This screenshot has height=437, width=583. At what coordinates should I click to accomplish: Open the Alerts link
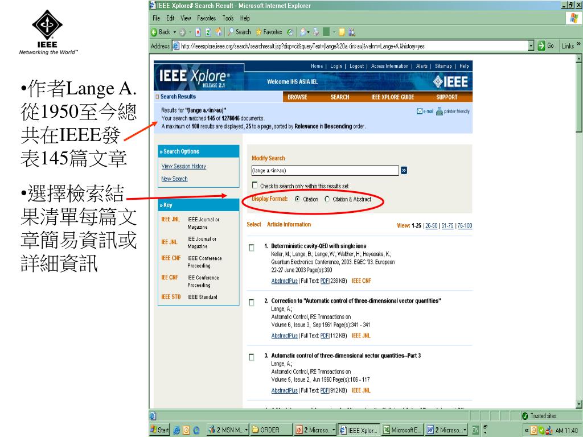click(x=422, y=66)
